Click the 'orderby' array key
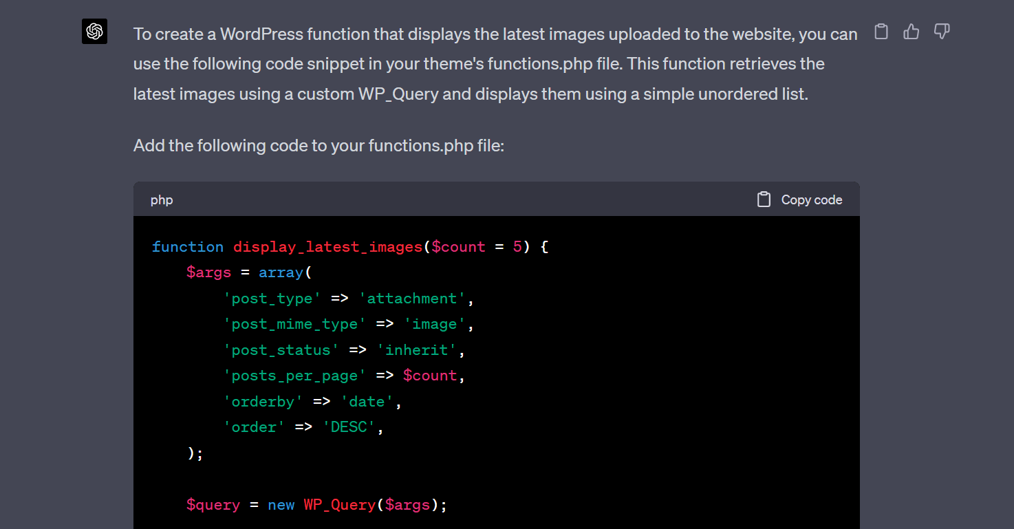This screenshot has width=1014, height=529. (263, 401)
